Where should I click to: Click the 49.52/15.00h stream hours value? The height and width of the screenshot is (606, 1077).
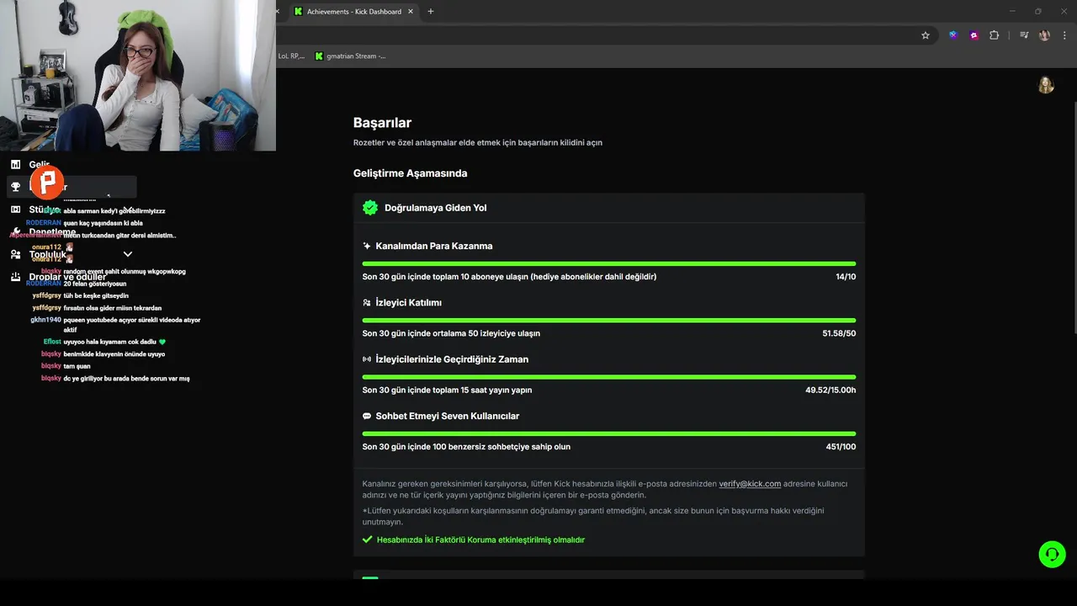pos(830,390)
